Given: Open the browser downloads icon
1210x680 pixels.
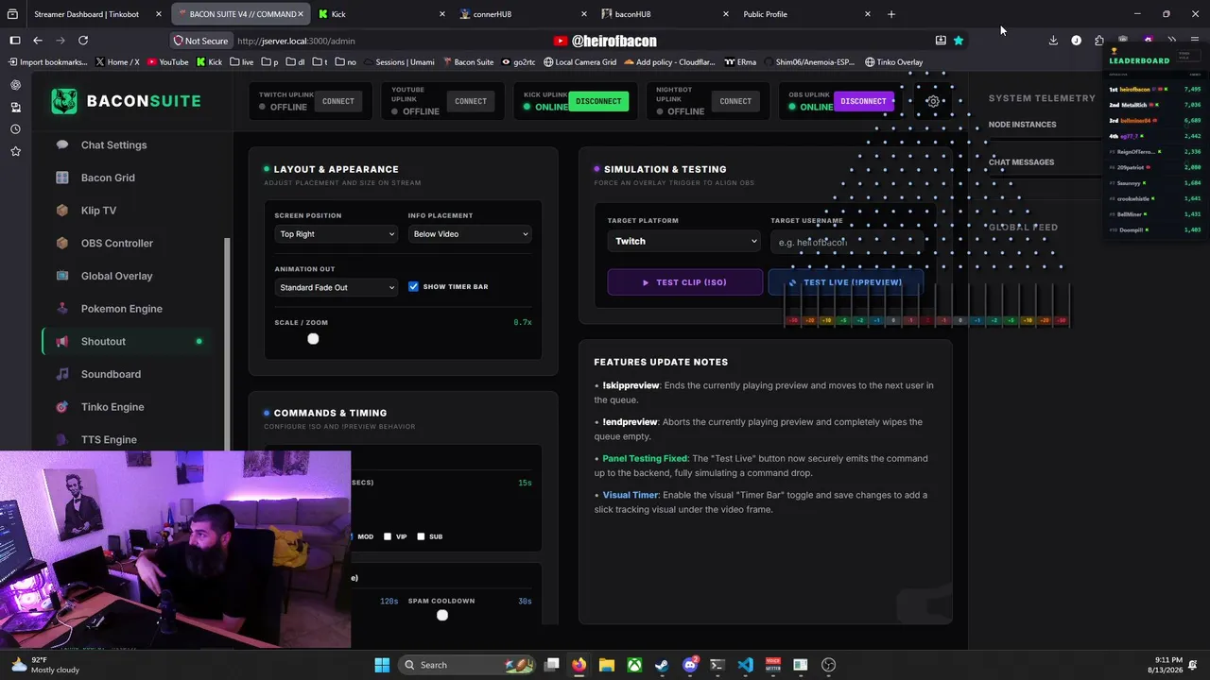Looking at the screenshot, I should [1053, 41].
